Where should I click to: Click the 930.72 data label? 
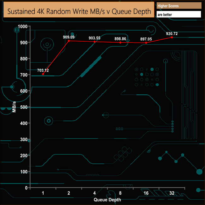[172, 34]
